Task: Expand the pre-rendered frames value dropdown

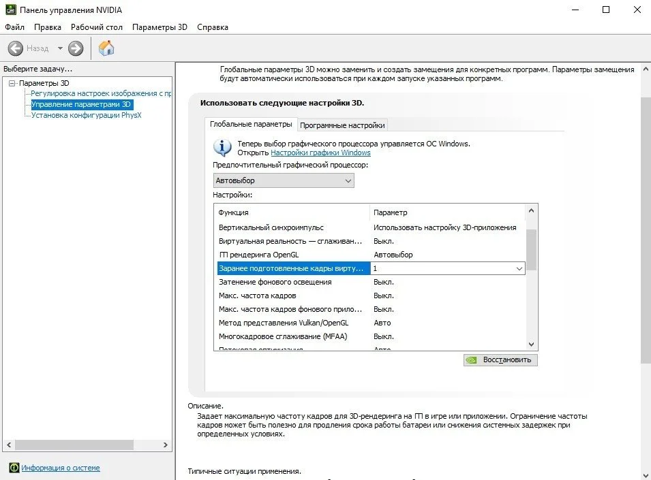Action: [519, 269]
